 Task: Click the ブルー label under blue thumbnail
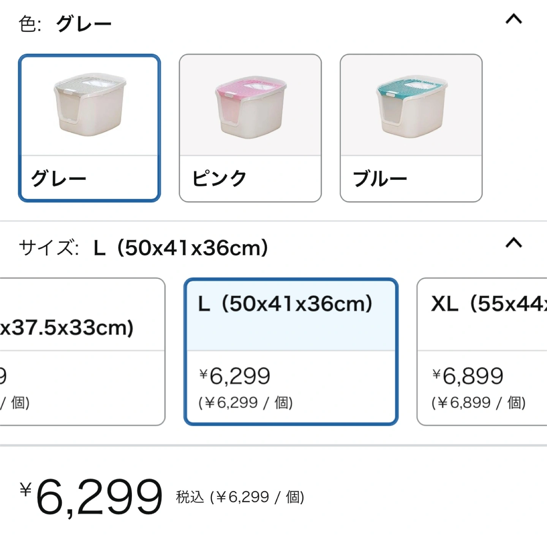[x=380, y=178]
